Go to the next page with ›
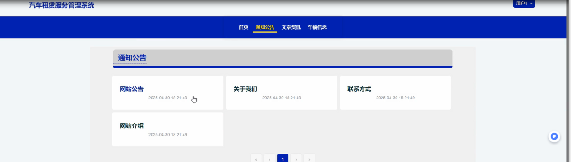 (296, 159)
